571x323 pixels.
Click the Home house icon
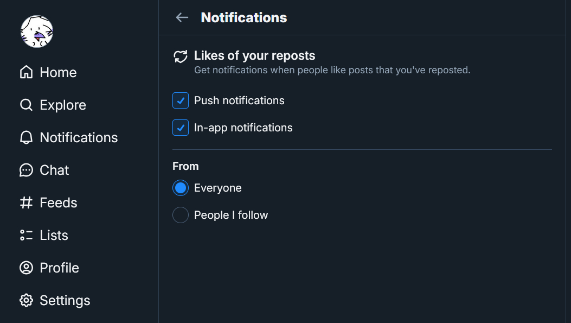(26, 72)
